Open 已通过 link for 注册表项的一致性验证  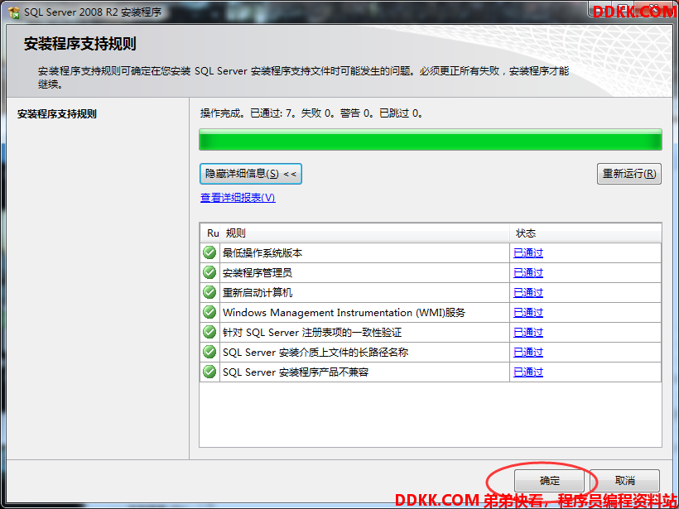point(527,333)
